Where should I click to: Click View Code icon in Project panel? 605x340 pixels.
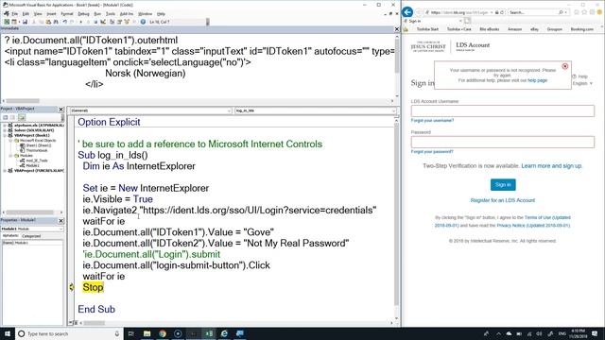click(x=6, y=117)
